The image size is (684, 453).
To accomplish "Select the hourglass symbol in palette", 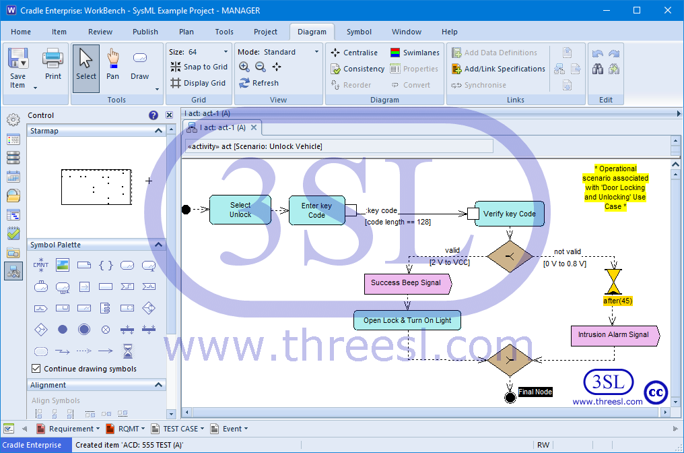I will coord(127,351).
